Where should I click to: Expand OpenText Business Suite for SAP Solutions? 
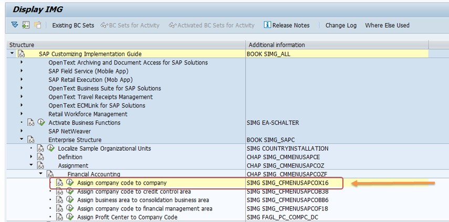coord(22,88)
